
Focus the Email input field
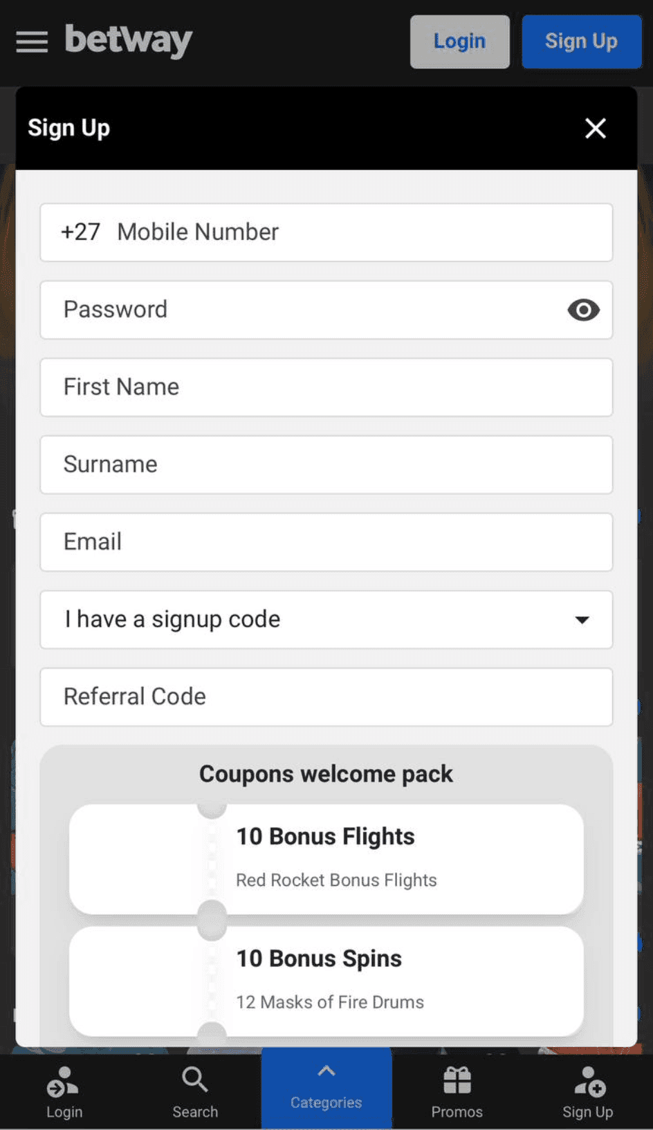click(x=326, y=542)
